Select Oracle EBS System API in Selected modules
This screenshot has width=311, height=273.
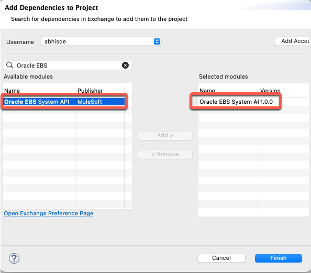click(229, 102)
